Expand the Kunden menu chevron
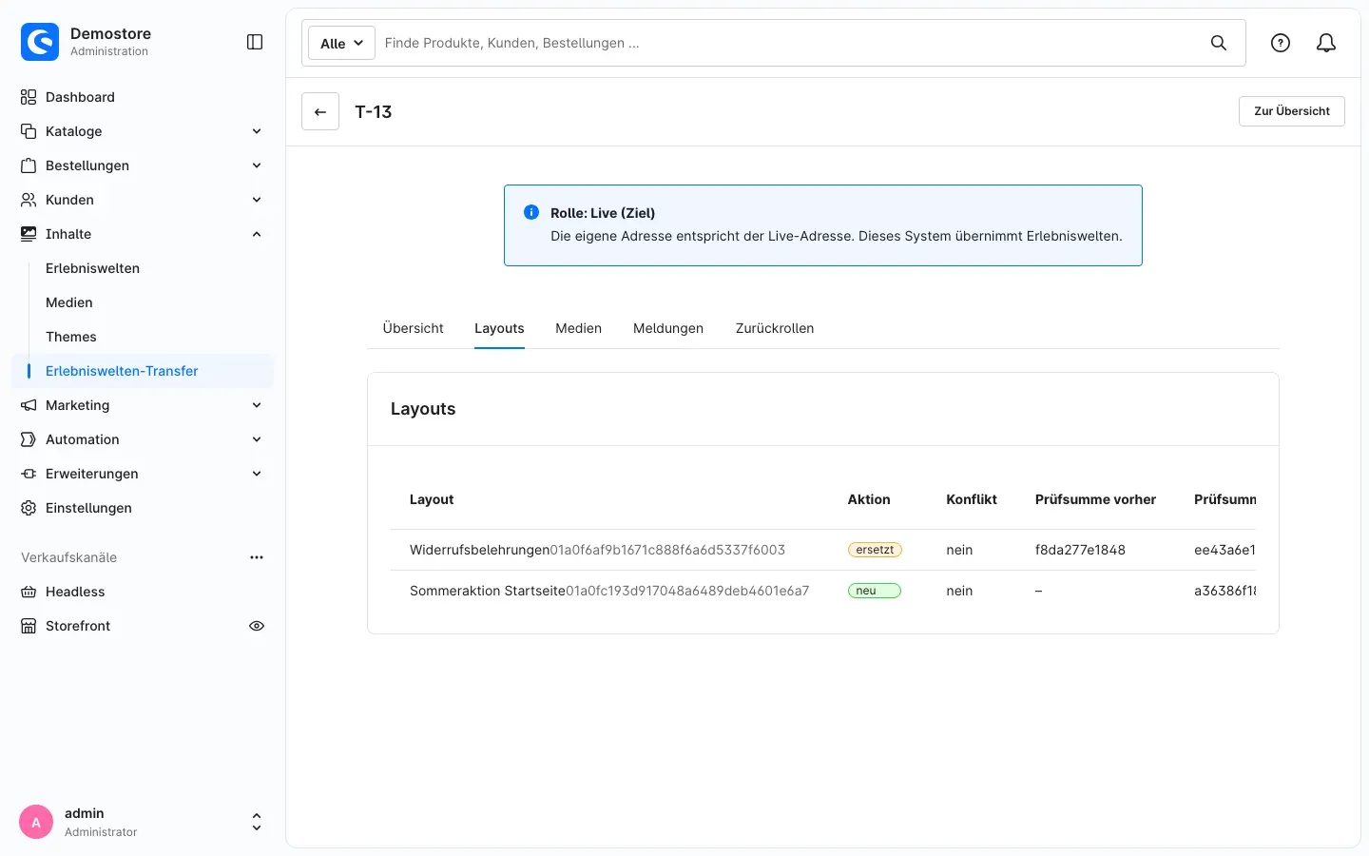1369x856 pixels. click(257, 200)
